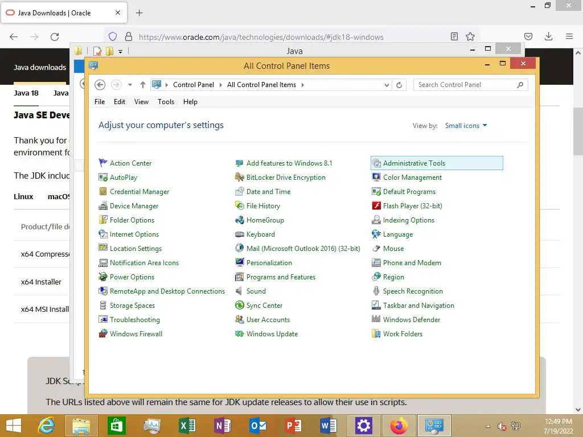Screen dimensions: 583x437
Task: Select Linux tab on Oracle page
Action: (23, 196)
